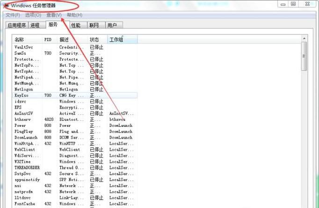Open the 查看(V) menu
The width and height of the screenshot is (319, 208).
[x=54, y=15]
